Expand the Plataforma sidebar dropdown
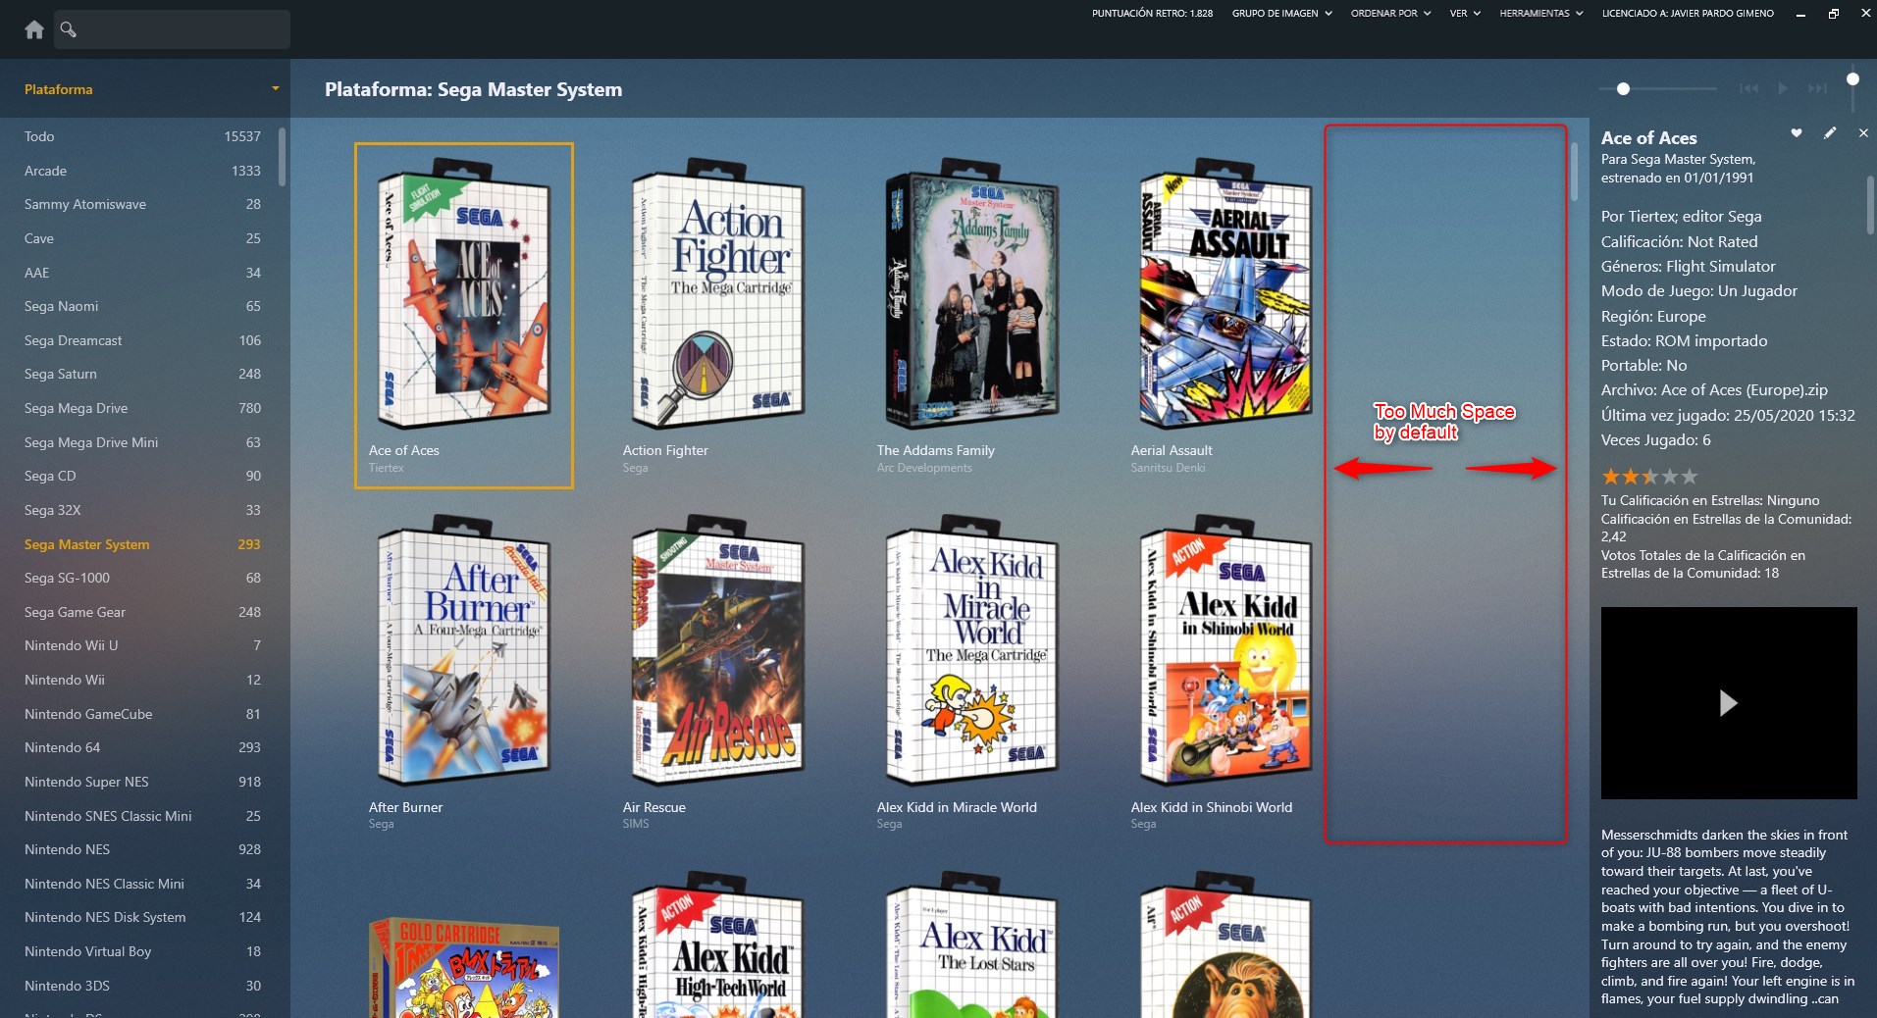The width and height of the screenshot is (1877, 1018). pyautogui.click(x=275, y=89)
